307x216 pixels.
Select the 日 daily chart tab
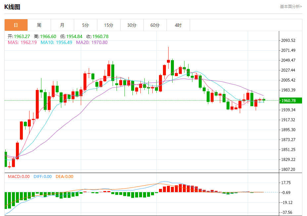pyautogui.click(x=16, y=25)
